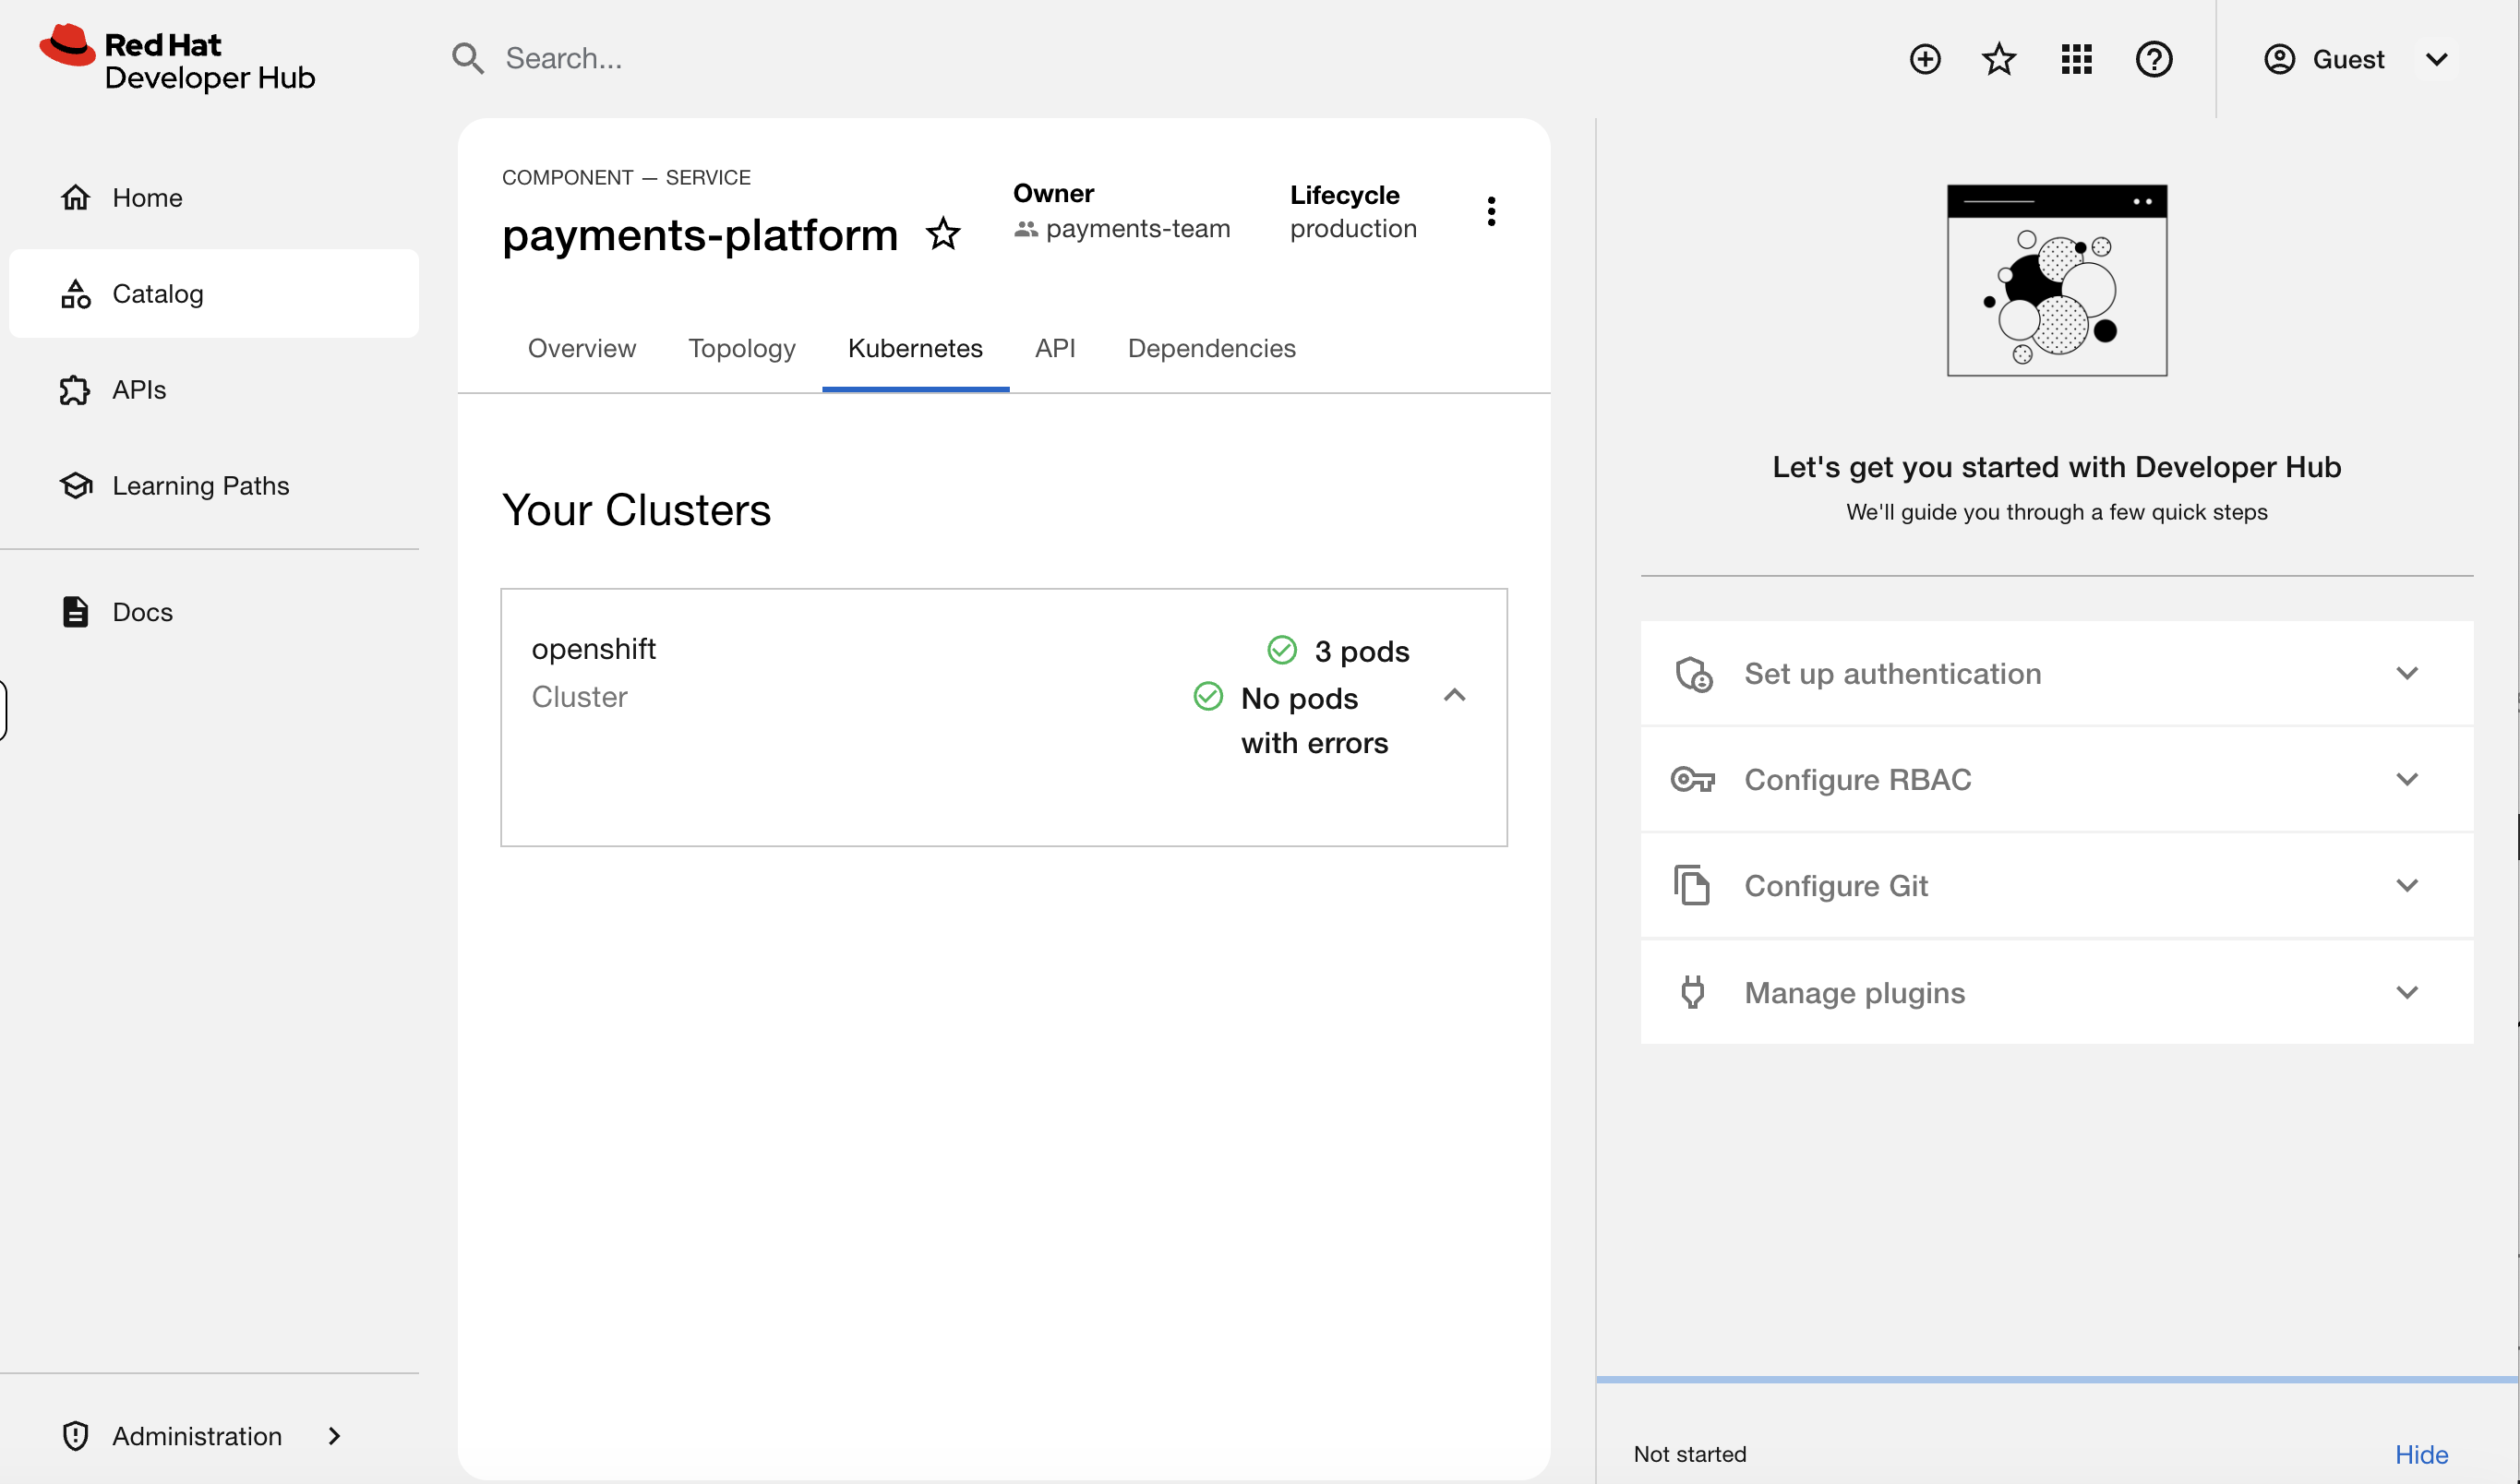Open the application launcher grid icon
Viewport: 2520px width, 1484px height.
tap(2076, 59)
